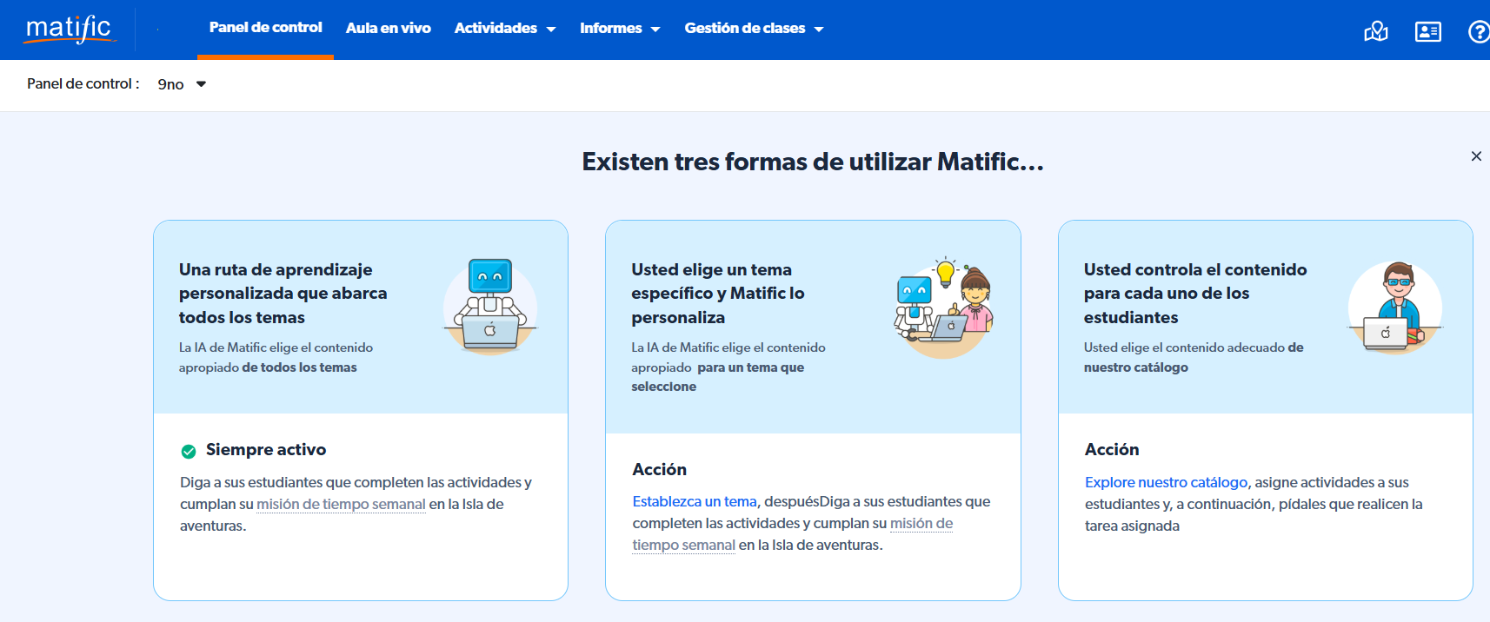Open the help question mark icon
The image size is (1490, 622).
point(1479,32)
